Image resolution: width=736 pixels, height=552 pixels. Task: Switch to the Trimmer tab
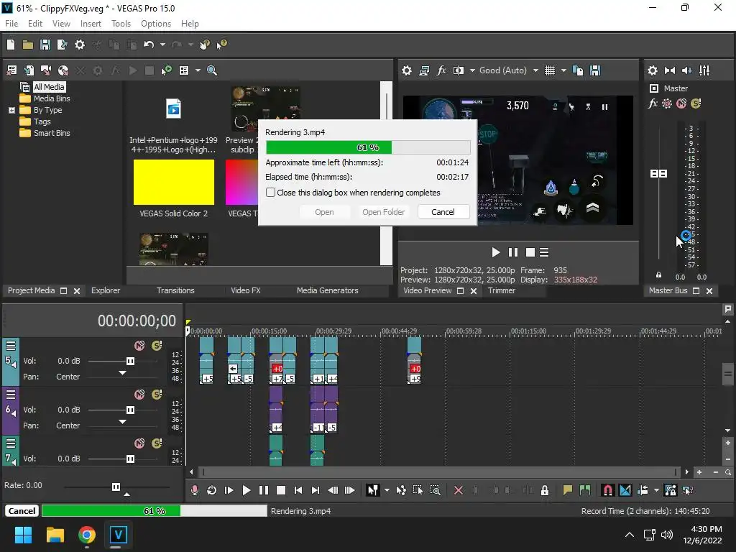pyautogui.click(x=501, y=290)
